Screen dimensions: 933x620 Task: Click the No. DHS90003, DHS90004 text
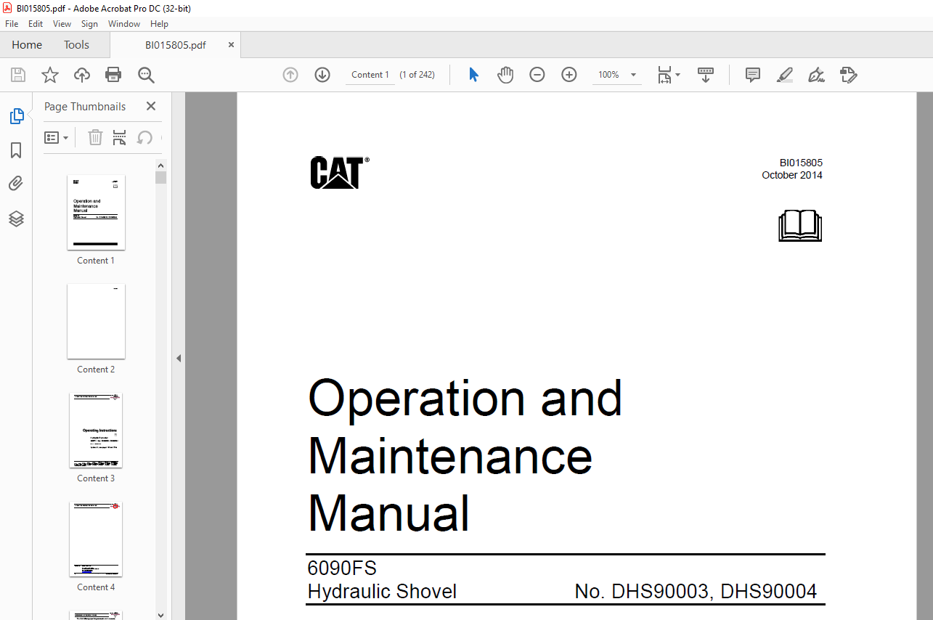click(x=696, y=592)
